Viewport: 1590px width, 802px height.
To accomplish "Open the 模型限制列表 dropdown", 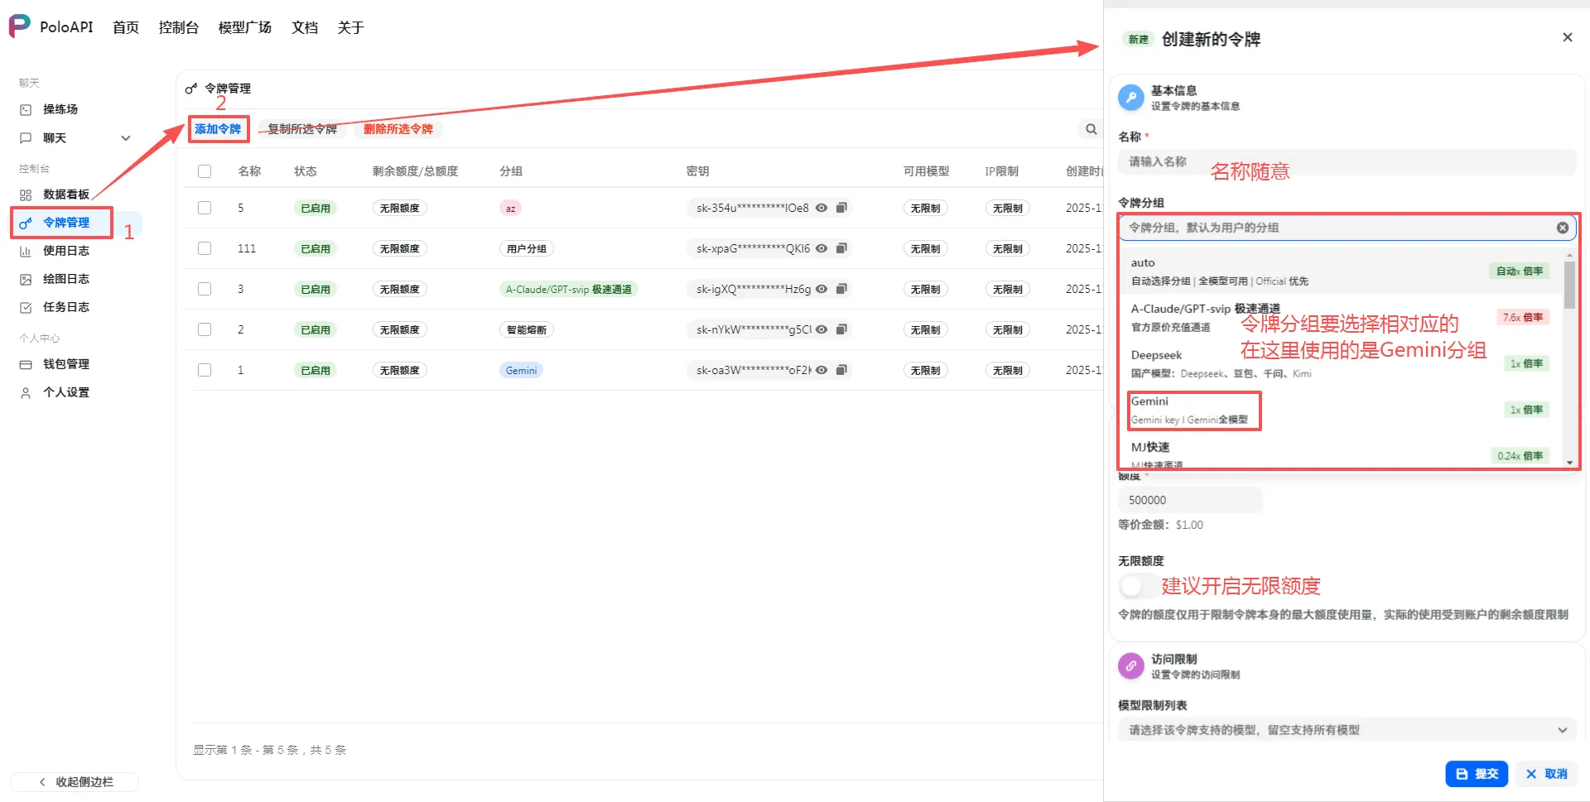I will (1347, 730).
